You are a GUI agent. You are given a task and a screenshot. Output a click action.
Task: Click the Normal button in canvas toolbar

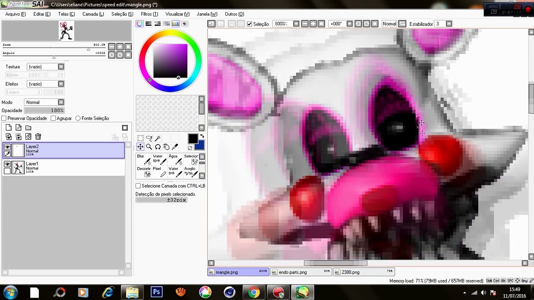[389, 24]
